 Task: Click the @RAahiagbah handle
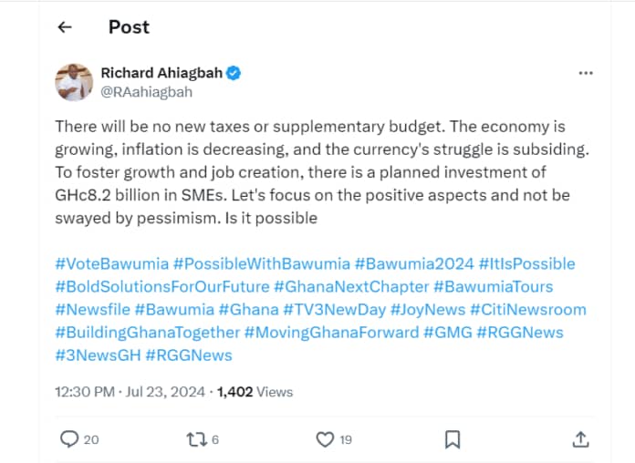[146, 92]
